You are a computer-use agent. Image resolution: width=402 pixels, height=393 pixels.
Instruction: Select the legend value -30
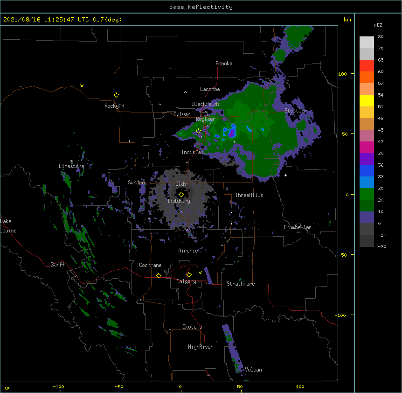pyautogui.click(x=382, y=247)
